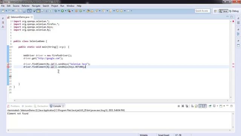Viewport: 241px width, 136px height.
Task: Click the Forward navigation arrow in toolbar
Action: tap(128, 11)
